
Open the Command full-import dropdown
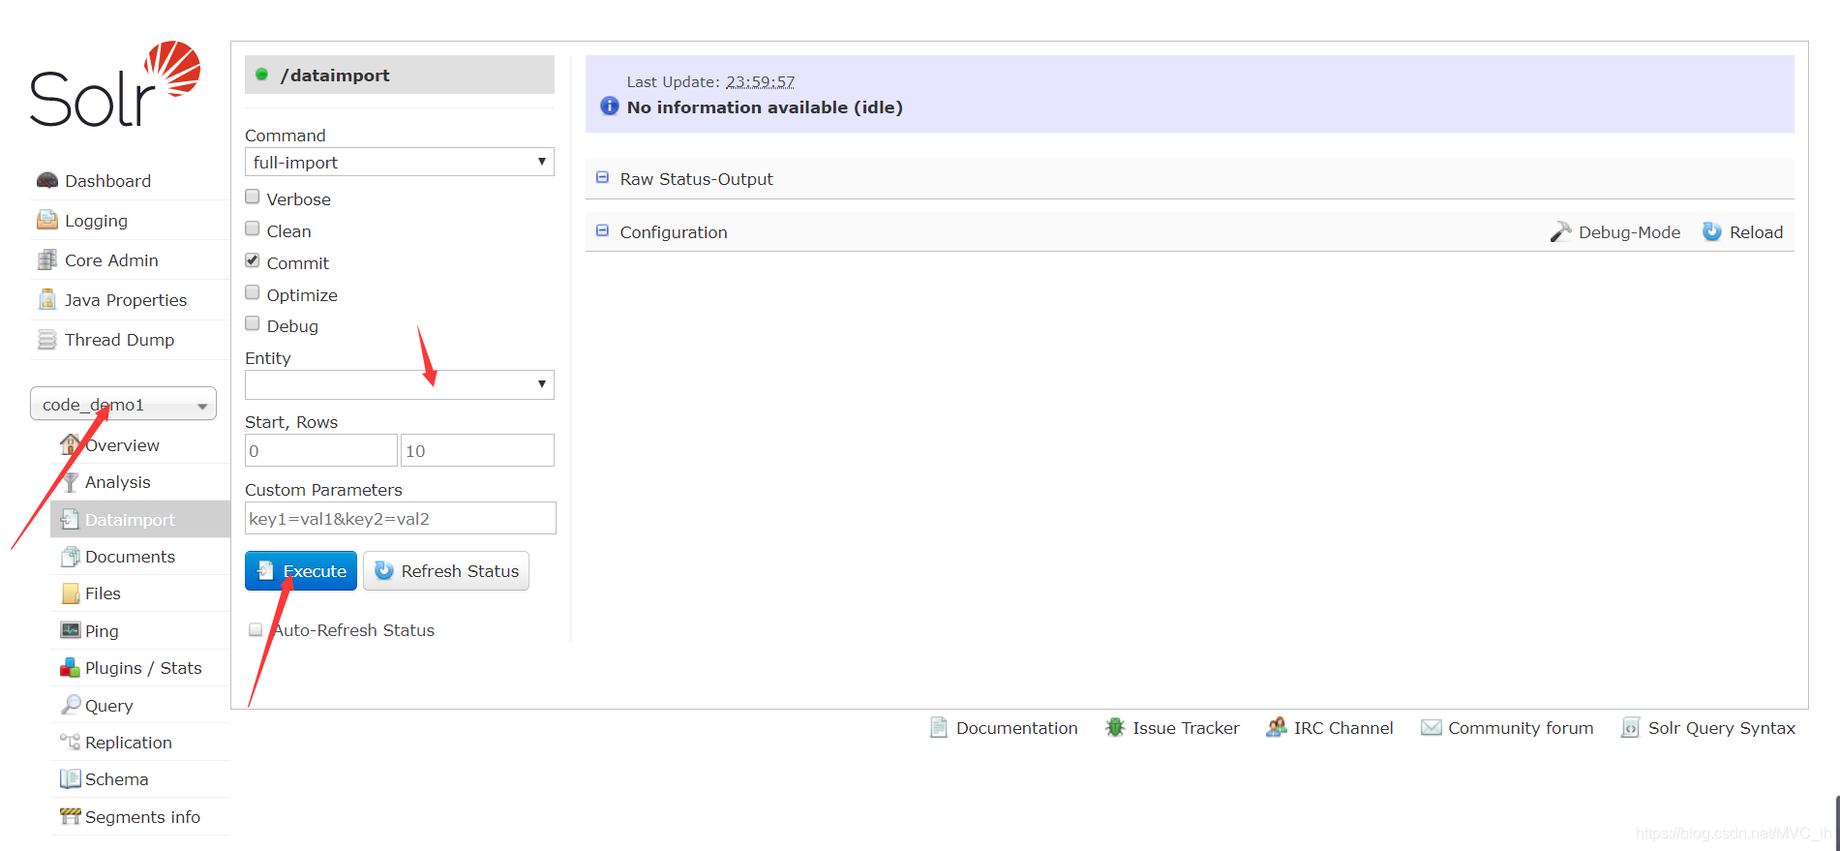399,162
